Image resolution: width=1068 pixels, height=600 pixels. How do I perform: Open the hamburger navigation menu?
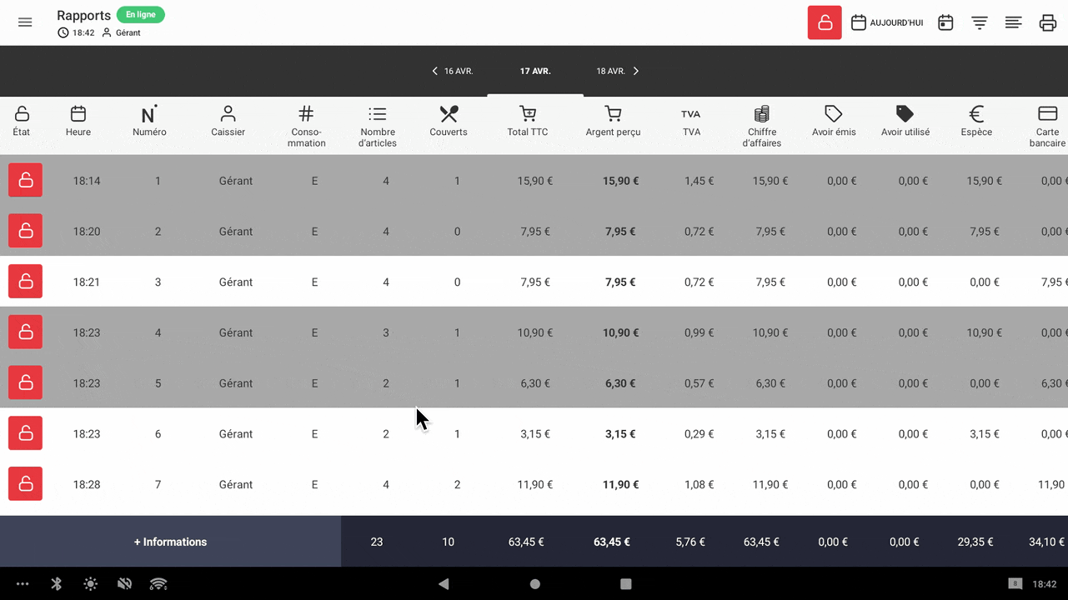(x=25, y=22)
